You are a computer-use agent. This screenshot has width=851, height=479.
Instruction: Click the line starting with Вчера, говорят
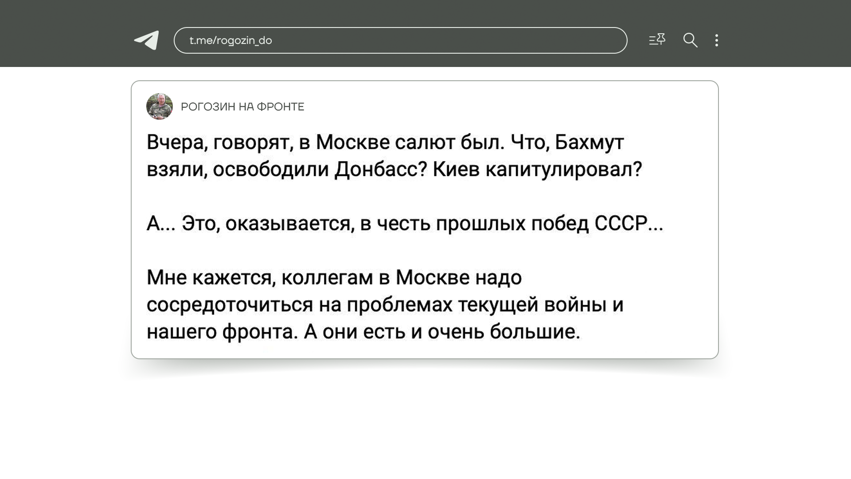[x=385, y=142]
